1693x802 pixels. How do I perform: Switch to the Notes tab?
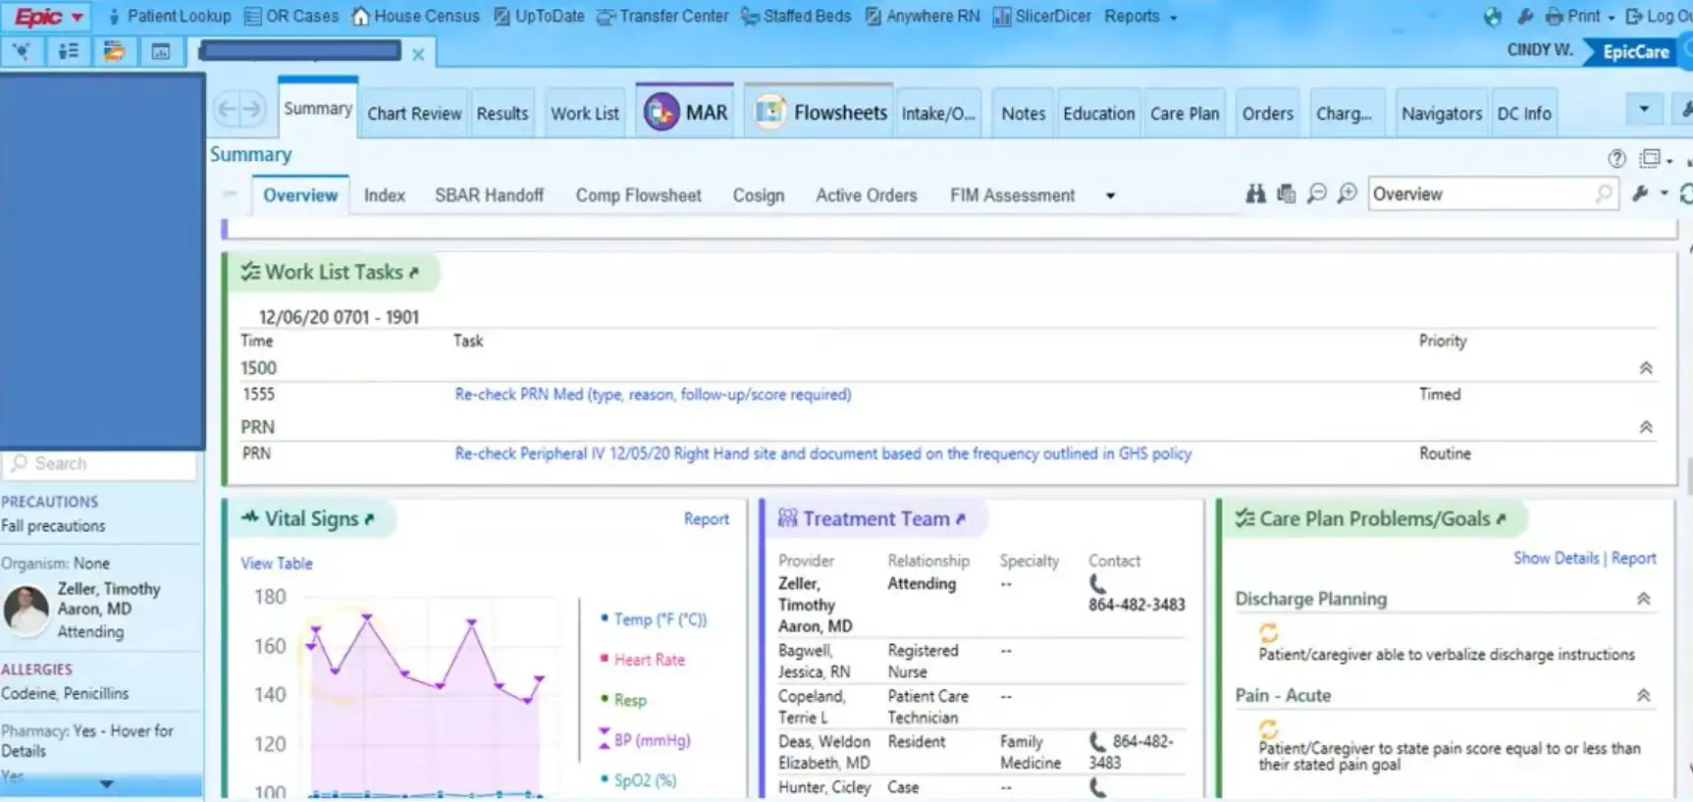coord(1024,114)
